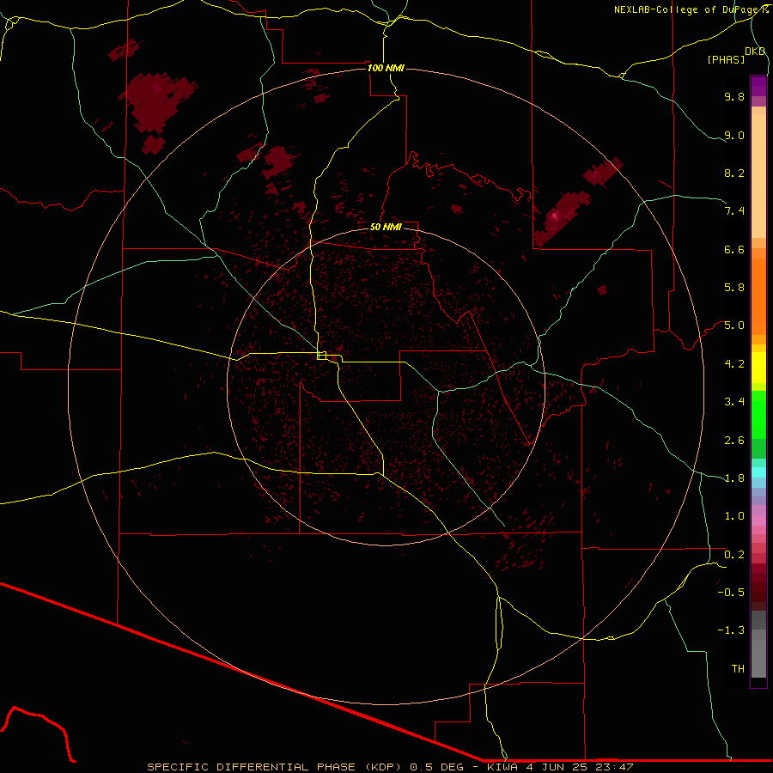Click the 2.6 value on the color scale
This screenshot has width=773, height=773.
point(734,441)
